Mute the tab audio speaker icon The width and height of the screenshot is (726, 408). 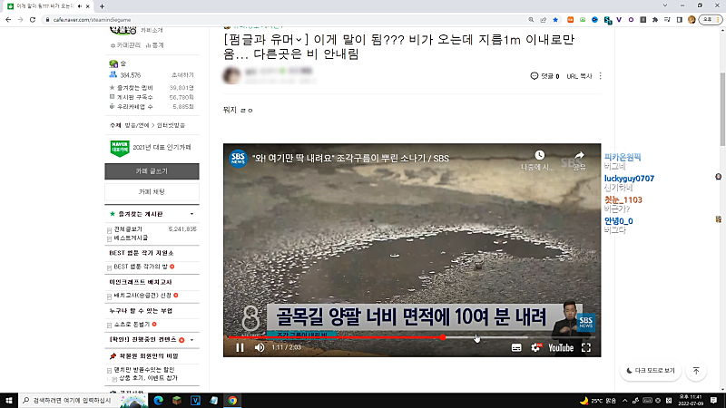[x=80, y=6]
